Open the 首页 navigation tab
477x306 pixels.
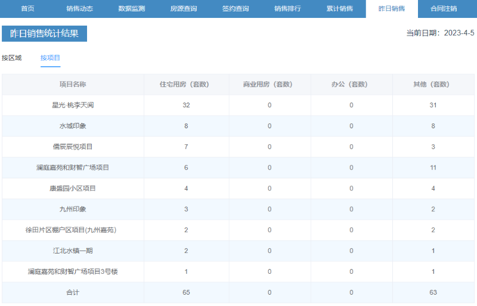coord(27,9)
